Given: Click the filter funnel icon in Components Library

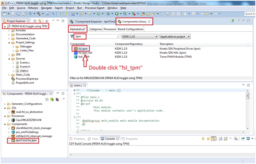Looking at the screenshot, I should pos(72,36).
